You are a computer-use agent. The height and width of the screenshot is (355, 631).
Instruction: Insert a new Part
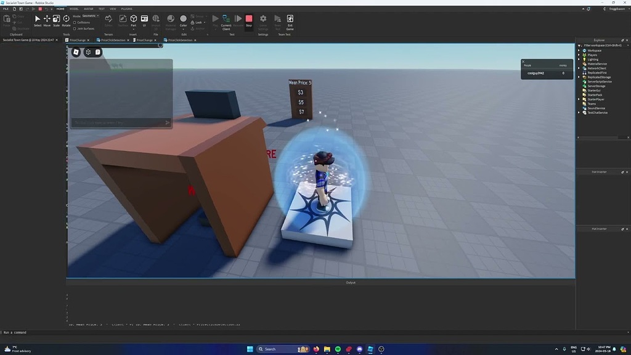(x=132, y=19)
